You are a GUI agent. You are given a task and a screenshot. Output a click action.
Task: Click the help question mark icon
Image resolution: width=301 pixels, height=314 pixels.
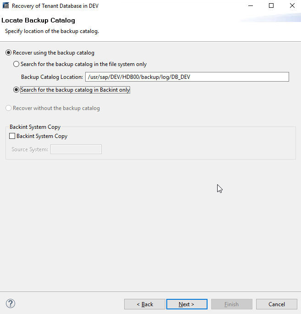[x=11, y=303]
